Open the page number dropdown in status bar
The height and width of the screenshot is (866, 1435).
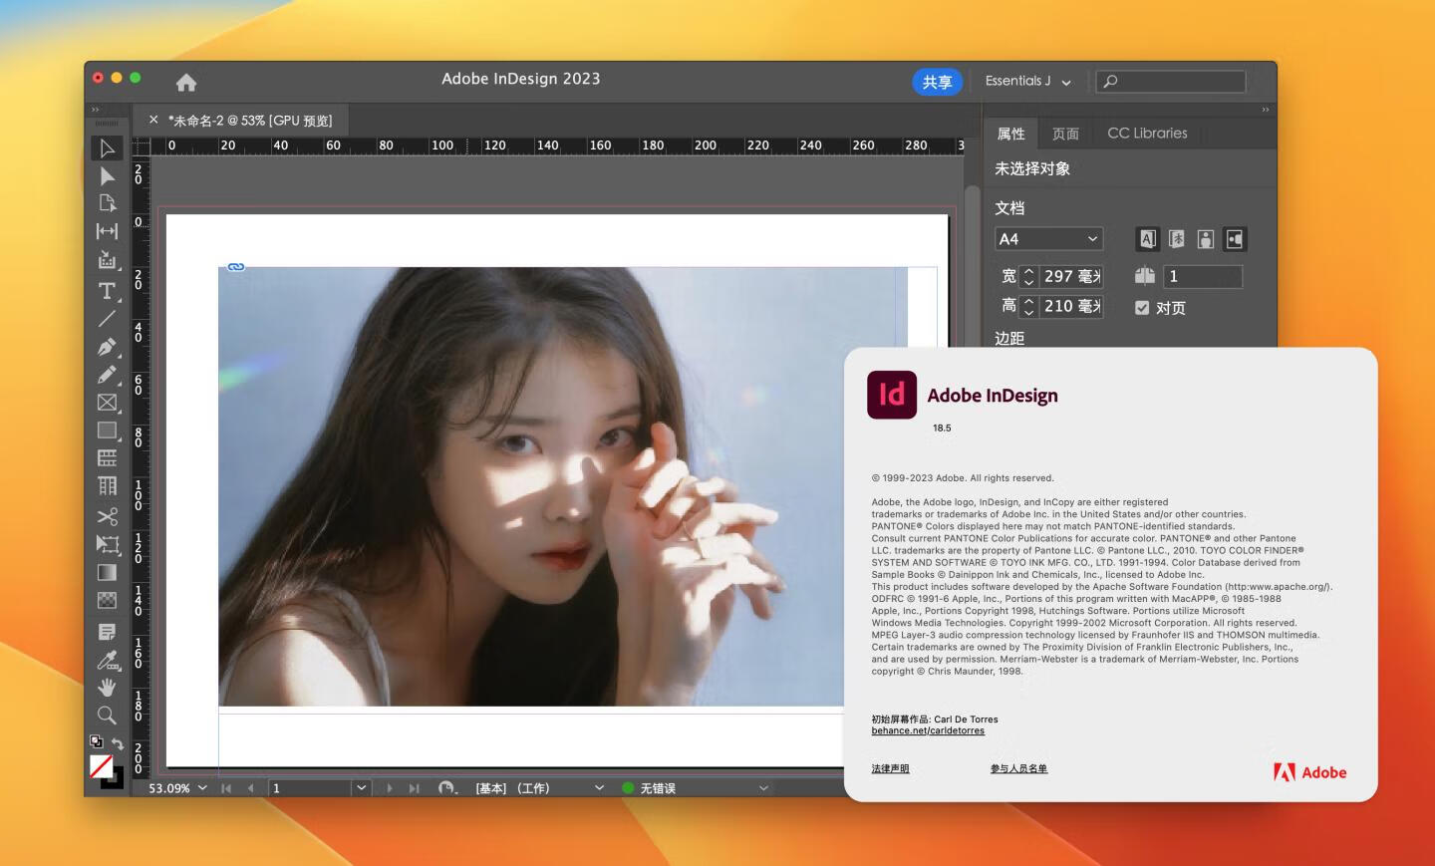tap(362, 788)
